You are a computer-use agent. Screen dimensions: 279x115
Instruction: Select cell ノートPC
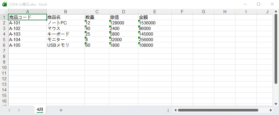pyautogui.click(x=66, y=23)
